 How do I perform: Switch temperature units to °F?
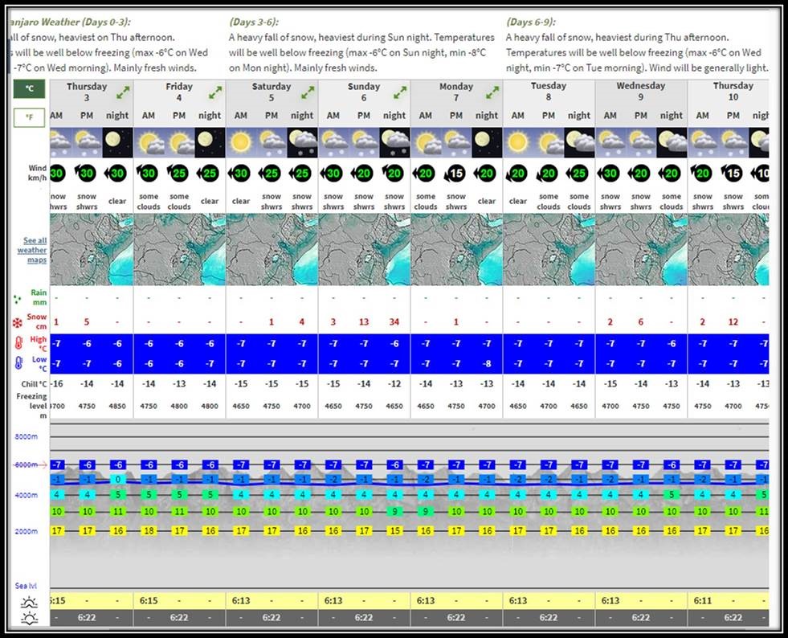(28, 117)
